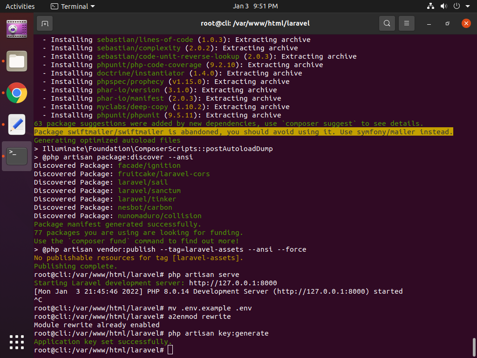Open Google Chrome from the dock
The image size is (477, 358).
(16, 93)
